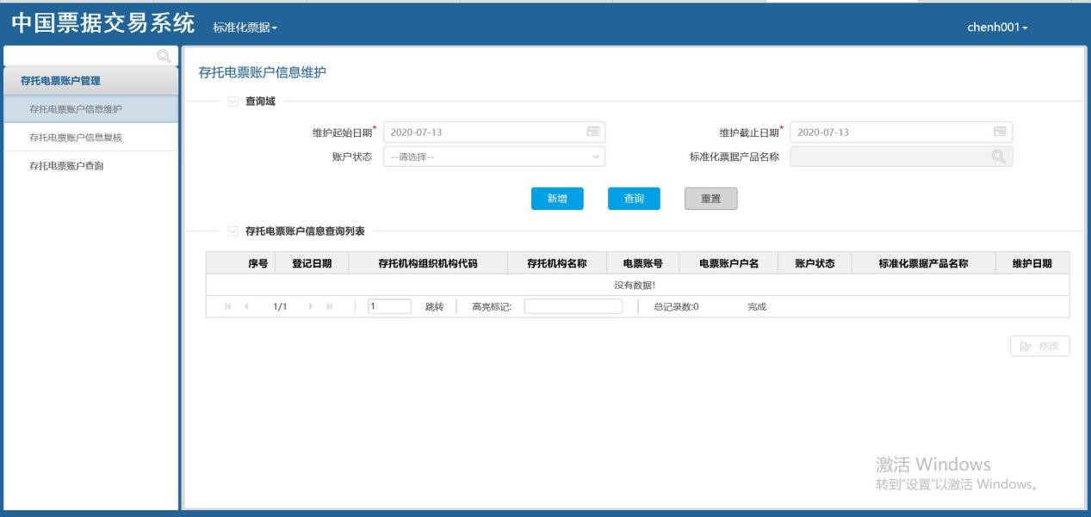The height and width of the screenshot is (517, 1091).
Task: Collapse the 存托电票账户信息查询列表 section
Action: click(233, 231)
